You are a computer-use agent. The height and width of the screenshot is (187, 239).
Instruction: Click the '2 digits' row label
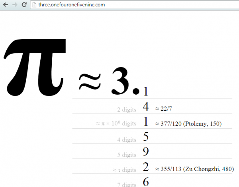point(127,109)
